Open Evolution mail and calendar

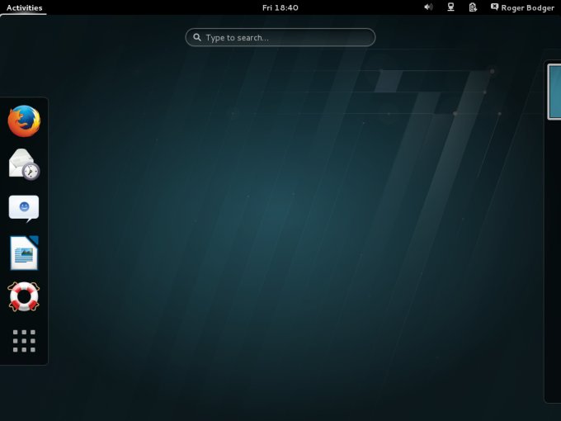point(24,164)
